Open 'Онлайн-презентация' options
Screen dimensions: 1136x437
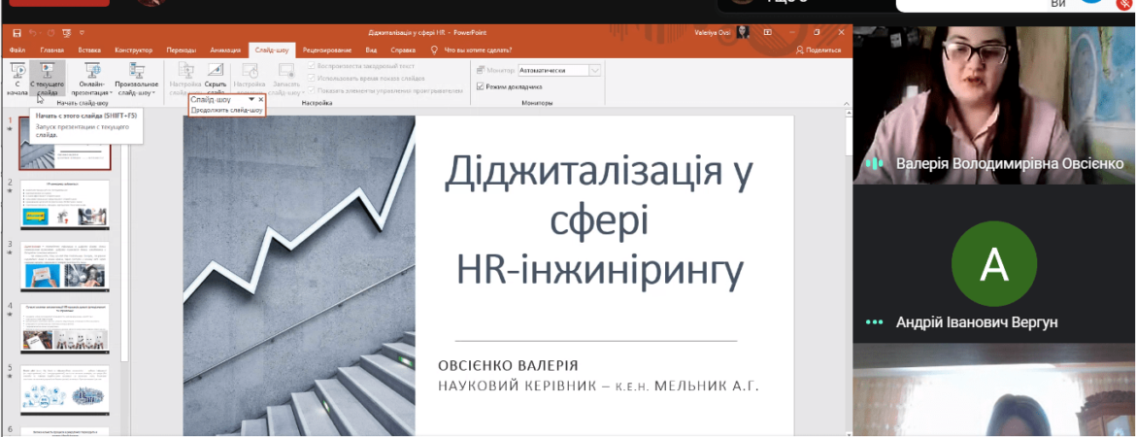(93, 79)
